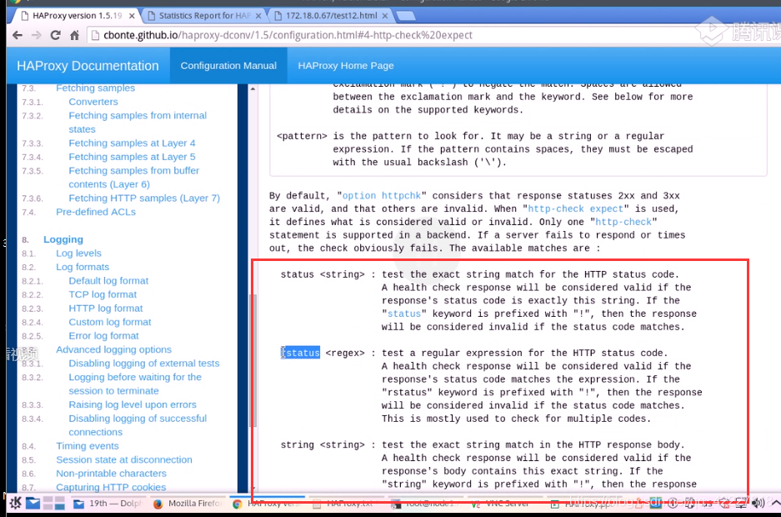
Task: Open the Custom log format link
Action: [109, 322]
